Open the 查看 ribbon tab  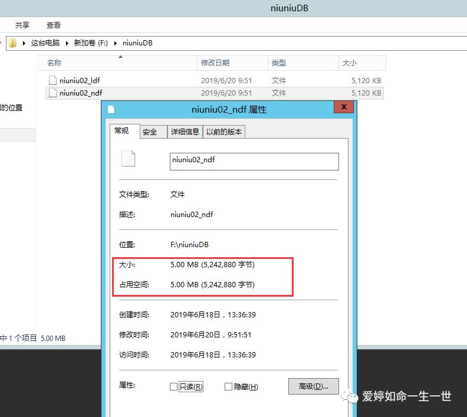54,25
